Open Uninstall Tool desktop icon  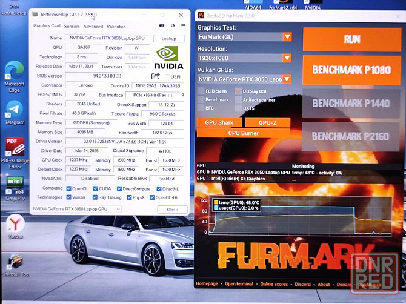(x=16, y=265)
